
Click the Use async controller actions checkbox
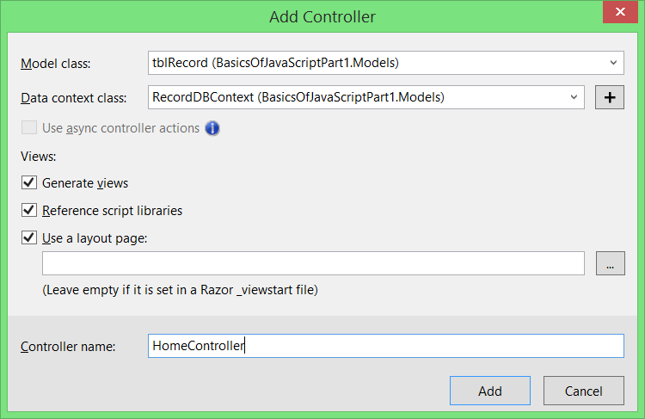coord(30,128)
